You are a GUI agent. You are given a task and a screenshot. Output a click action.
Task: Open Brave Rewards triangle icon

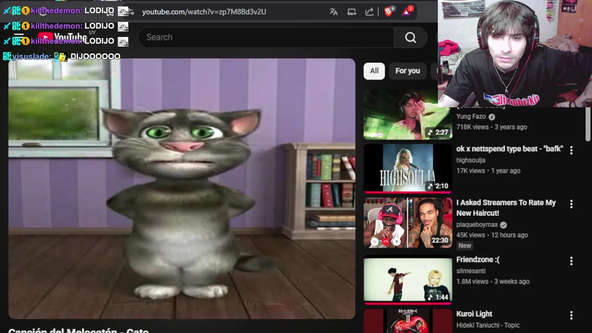click(407, 12)
